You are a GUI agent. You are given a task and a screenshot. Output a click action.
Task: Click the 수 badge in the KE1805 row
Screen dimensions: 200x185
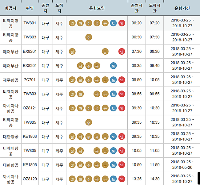89,165
